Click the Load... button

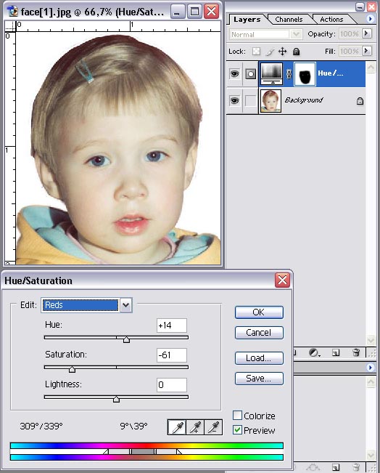coord(259,358)
